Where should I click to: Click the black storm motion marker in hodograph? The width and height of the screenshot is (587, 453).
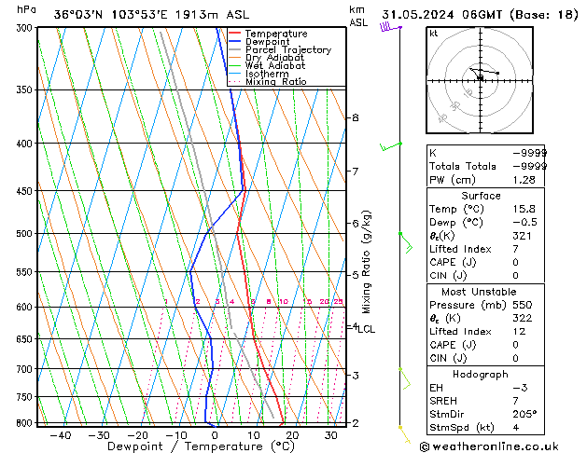480,77
